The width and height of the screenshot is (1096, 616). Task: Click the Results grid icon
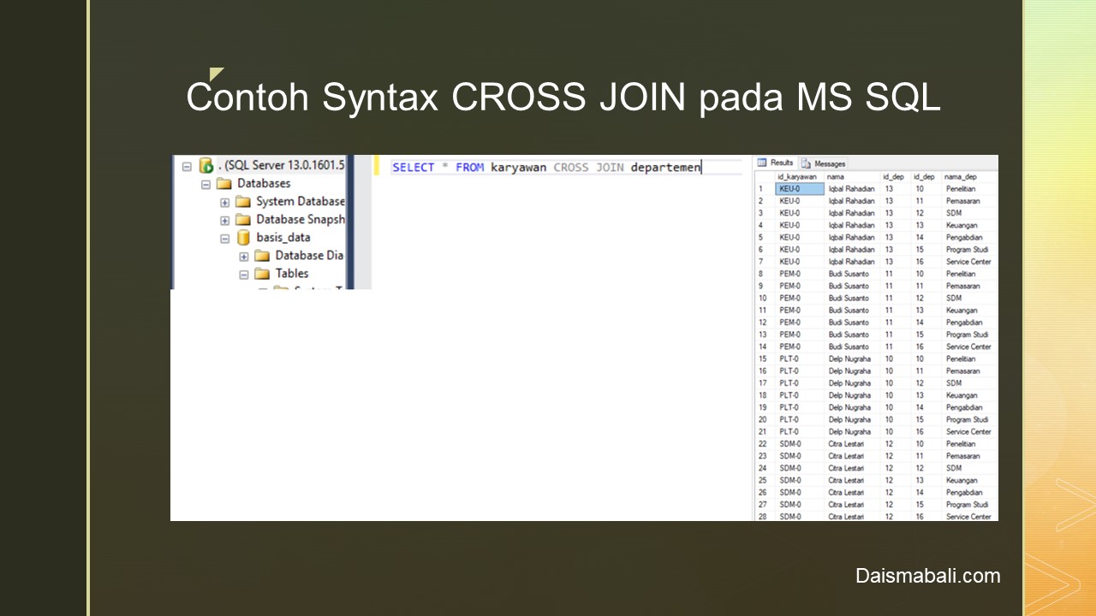pos(762,163)
